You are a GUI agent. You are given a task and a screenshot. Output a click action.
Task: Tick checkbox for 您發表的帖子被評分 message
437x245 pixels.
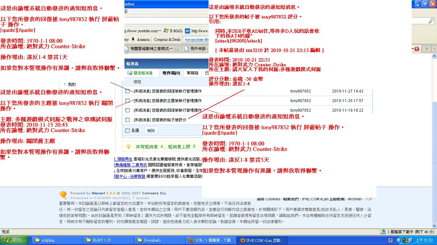coord(127,120)
